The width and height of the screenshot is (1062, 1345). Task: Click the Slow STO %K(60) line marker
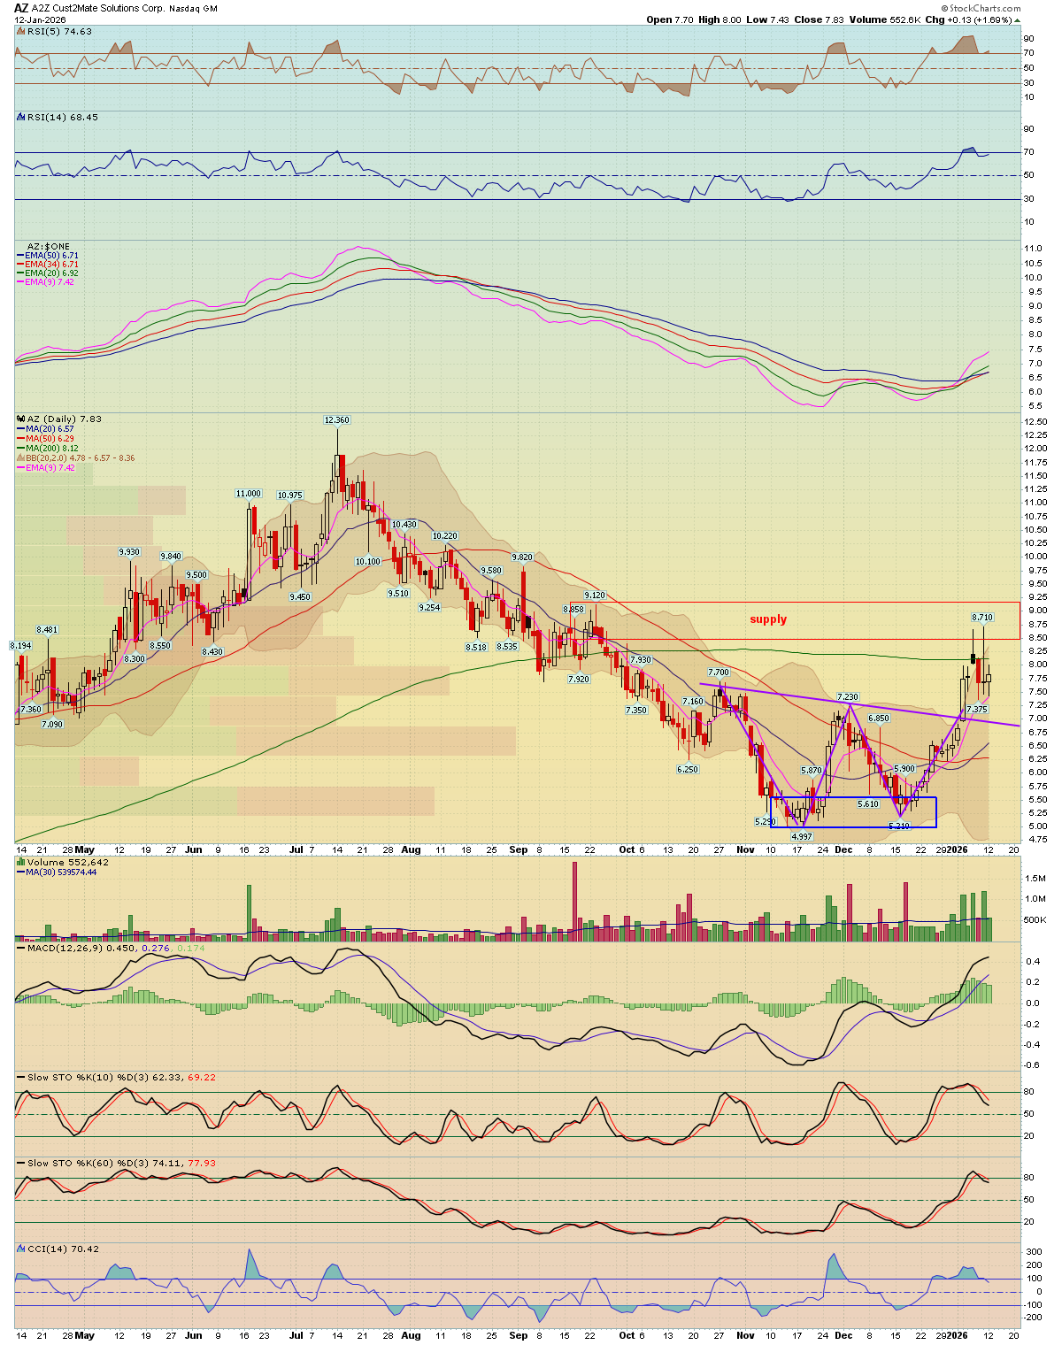[x=20, y=1164]
